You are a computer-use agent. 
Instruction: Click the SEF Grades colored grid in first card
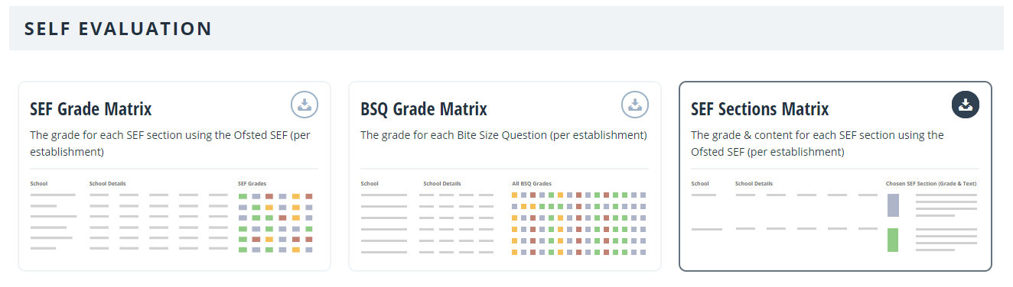(275, 223)
